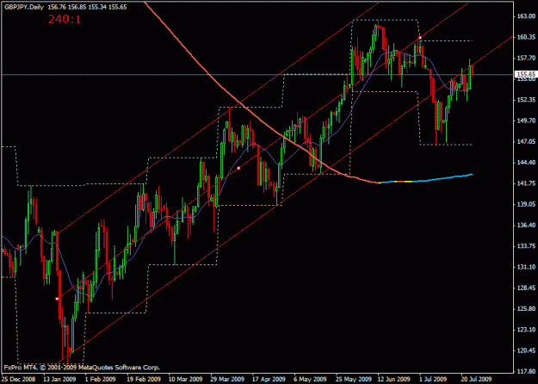Click the GBPJPY,Daily chart title text

point(24,7)
